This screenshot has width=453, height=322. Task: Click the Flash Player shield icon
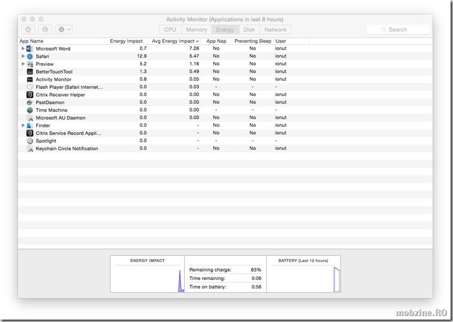click(30, 87)
